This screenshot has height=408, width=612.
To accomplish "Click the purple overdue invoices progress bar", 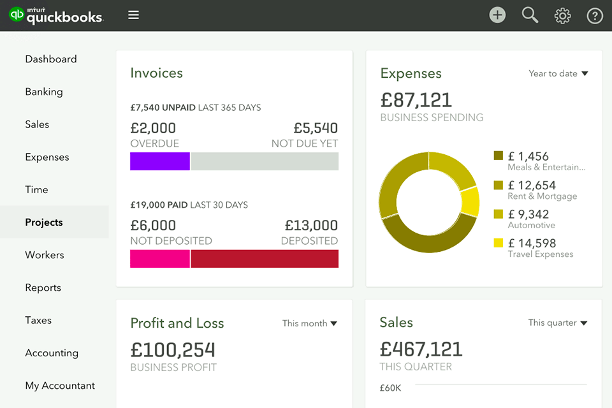I will (159, 161).
